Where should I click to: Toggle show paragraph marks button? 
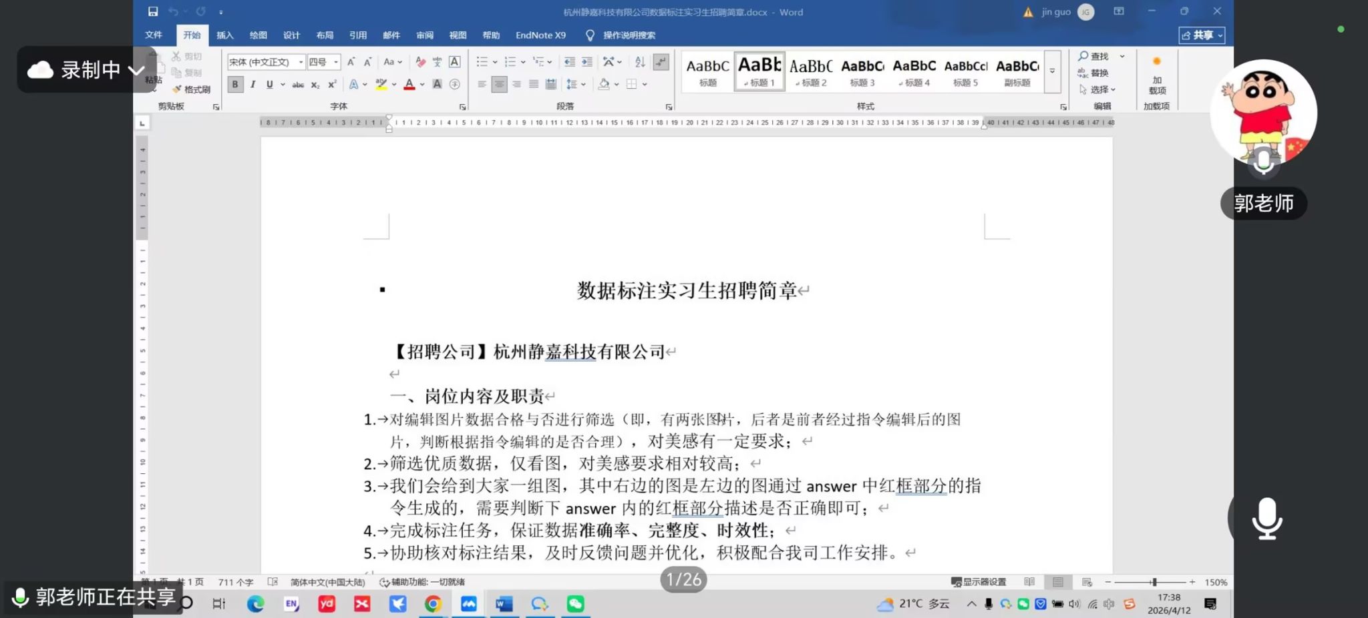661,62
